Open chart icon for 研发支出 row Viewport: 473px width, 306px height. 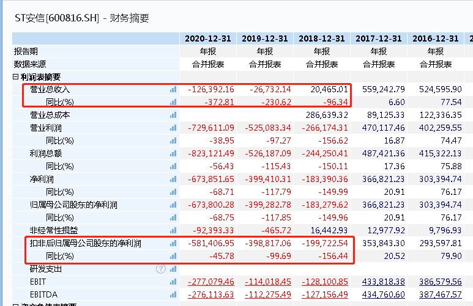coord(173,269)
